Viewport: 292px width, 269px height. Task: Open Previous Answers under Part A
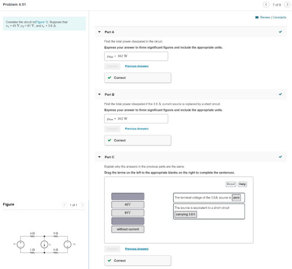tap(137, 66)
